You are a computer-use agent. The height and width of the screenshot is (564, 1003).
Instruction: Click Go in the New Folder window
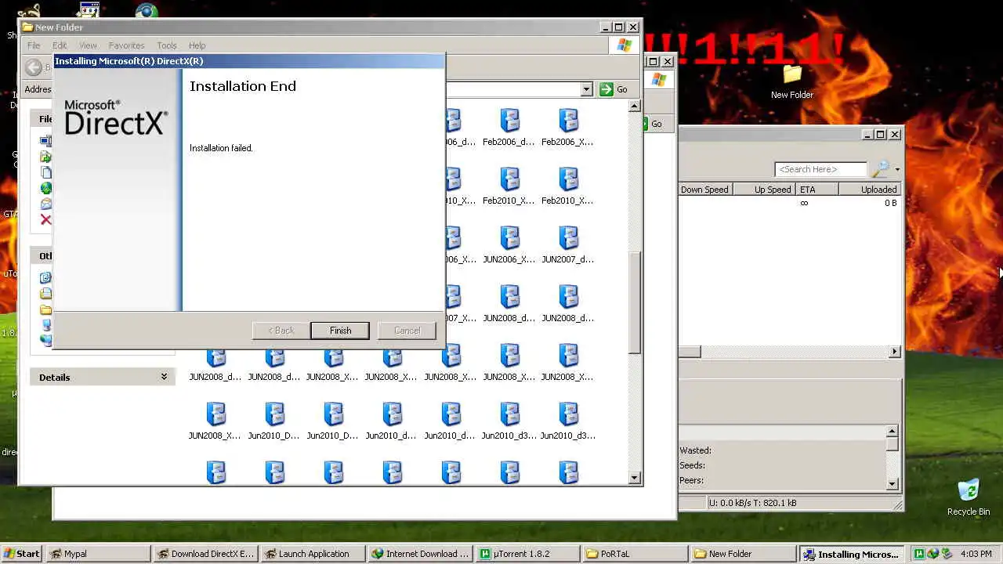(x=614, y=89)
